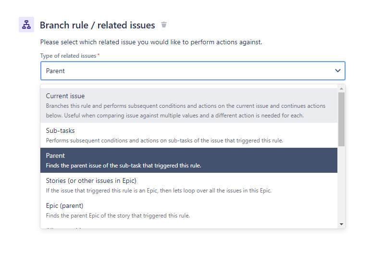Click the scrollbar down arrow in the list

point(341,224)
